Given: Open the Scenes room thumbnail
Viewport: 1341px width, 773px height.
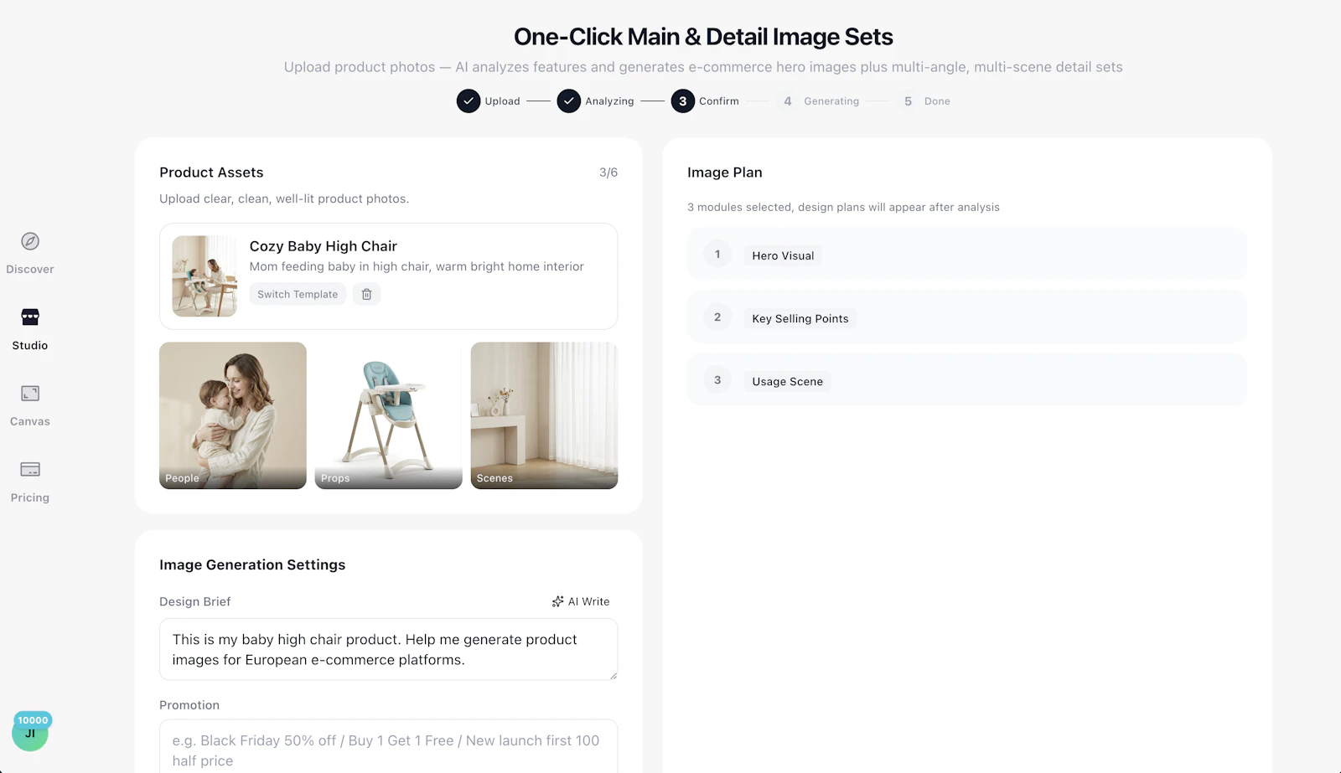Looking at the screenshot, I should pos(544,415).
